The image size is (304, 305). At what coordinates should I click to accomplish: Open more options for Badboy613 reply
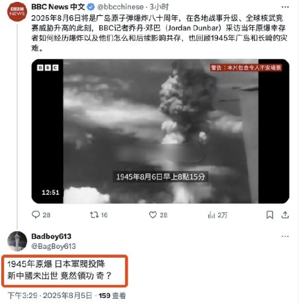point(285,236)
